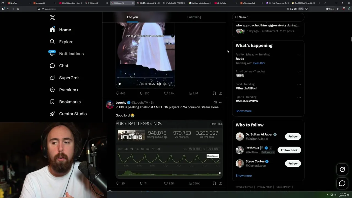Screen dimensions: 352x198
Task: Like the Loochy post with 1.9K likes
Action: point(169,183)
